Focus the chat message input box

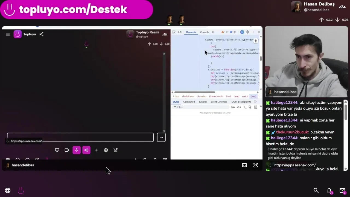point(80,137)
